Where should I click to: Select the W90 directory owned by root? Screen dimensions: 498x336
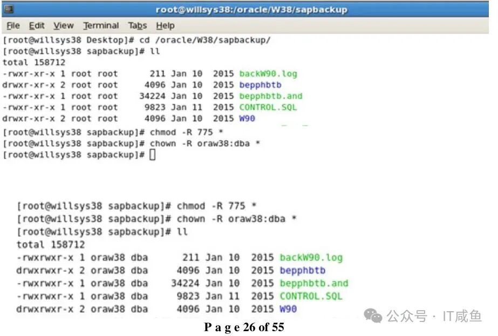247,119
